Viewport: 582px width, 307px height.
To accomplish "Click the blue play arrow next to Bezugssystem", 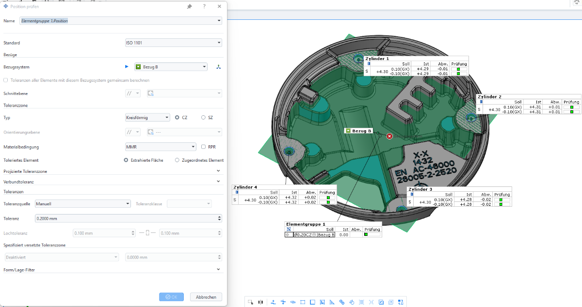I will pyautogui.click(x=127, y=67).
